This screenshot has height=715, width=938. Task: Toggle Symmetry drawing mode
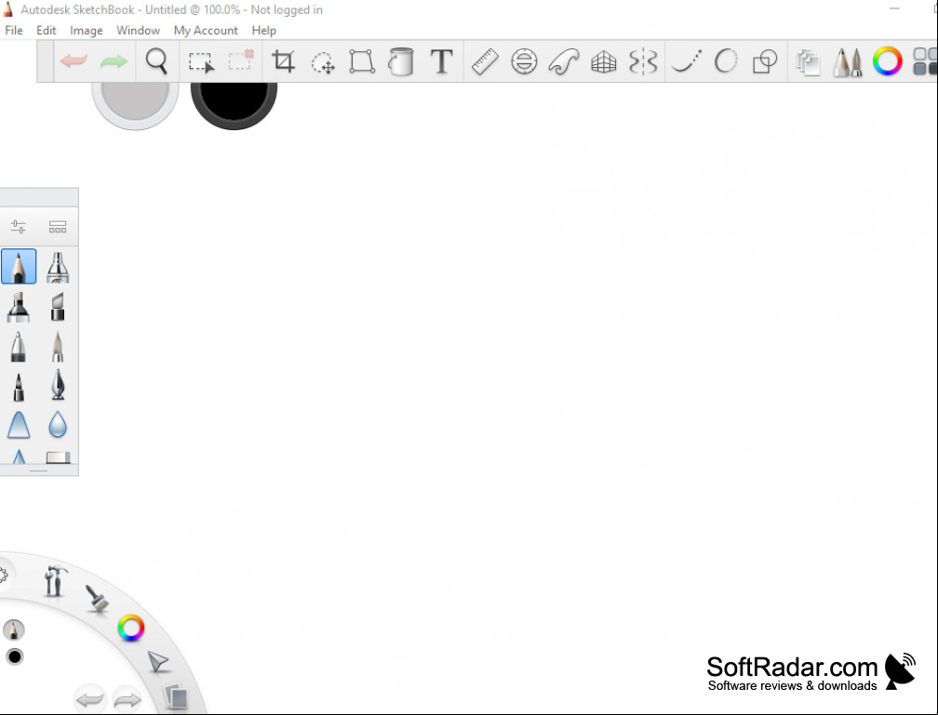click(643, 61)
